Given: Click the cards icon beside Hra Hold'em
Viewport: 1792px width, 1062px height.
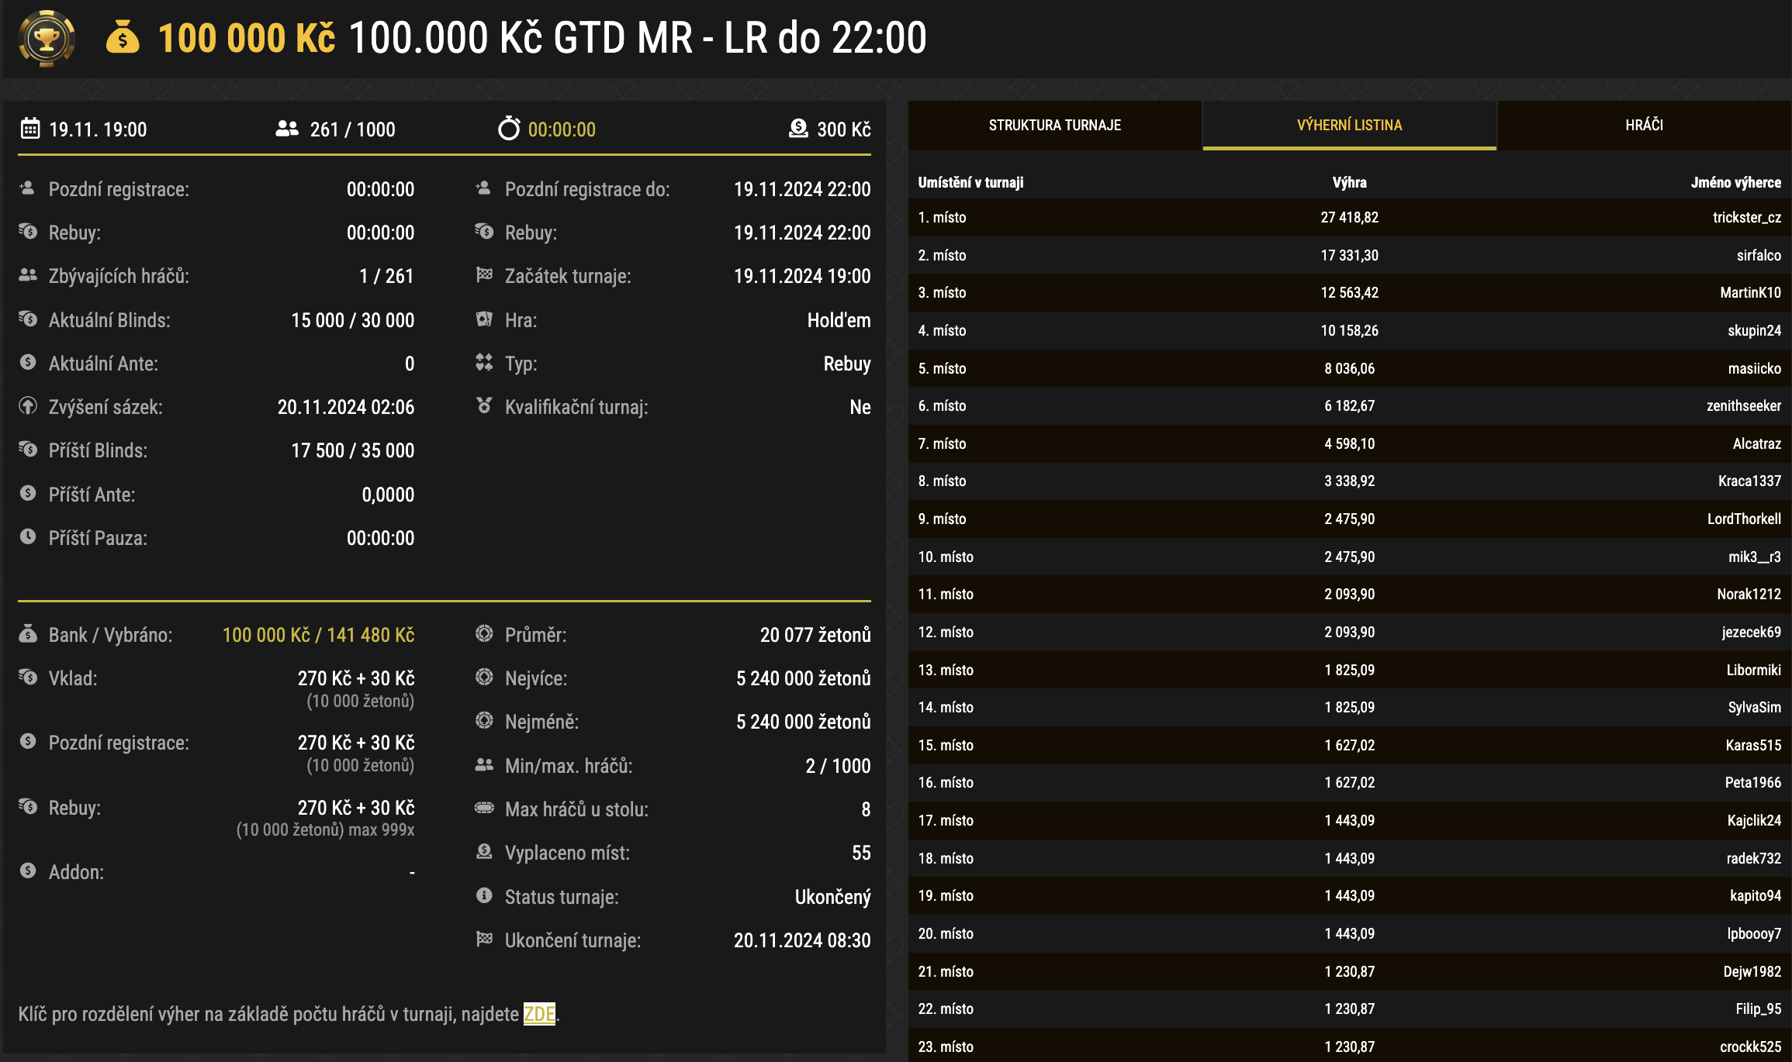Looking at the screenshot, I should coord(484,319).
